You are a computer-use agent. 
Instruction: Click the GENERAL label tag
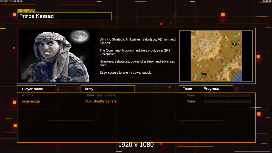click(x=26, y=10)
